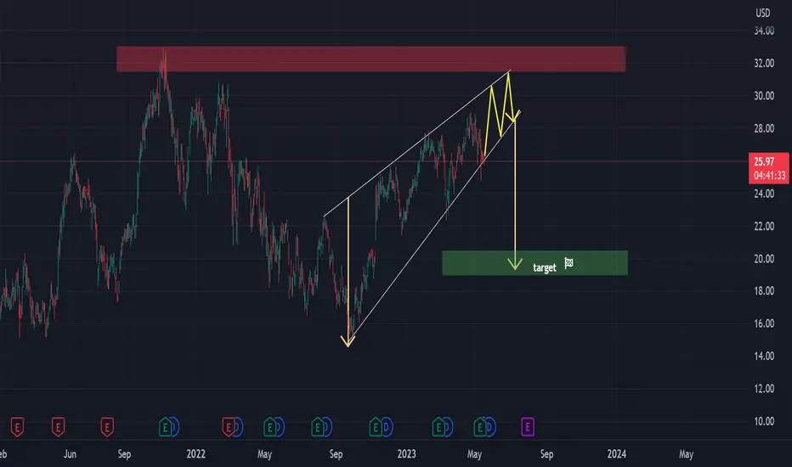The width and height of the screenshot is (792, 467).
Task: Click the USD currency label on the price axis
Action: (x=763, y=13)
